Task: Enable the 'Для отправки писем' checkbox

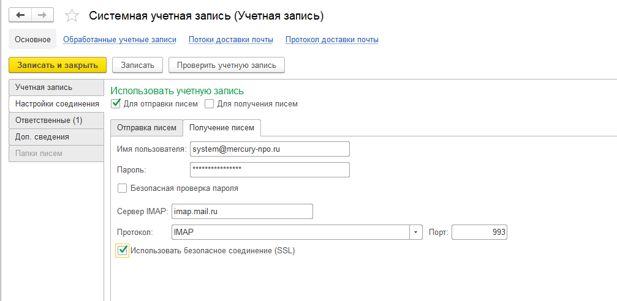Action: click(116, 104)
